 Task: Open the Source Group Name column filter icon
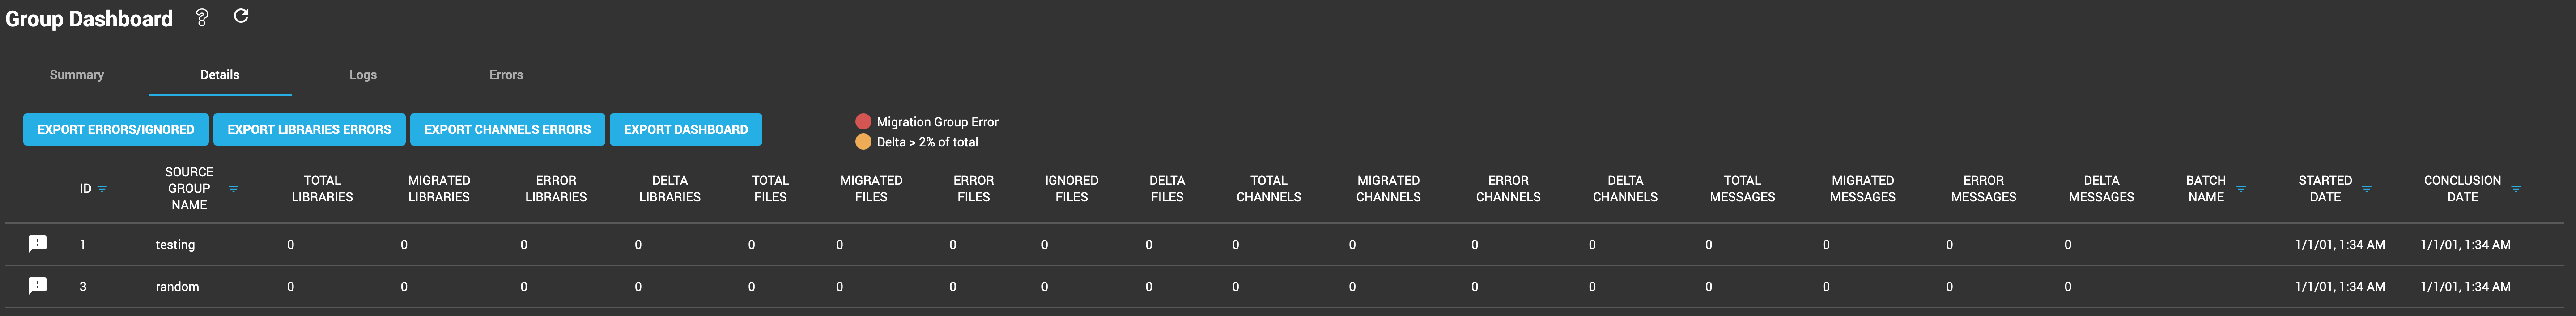(x=233, y=188)
